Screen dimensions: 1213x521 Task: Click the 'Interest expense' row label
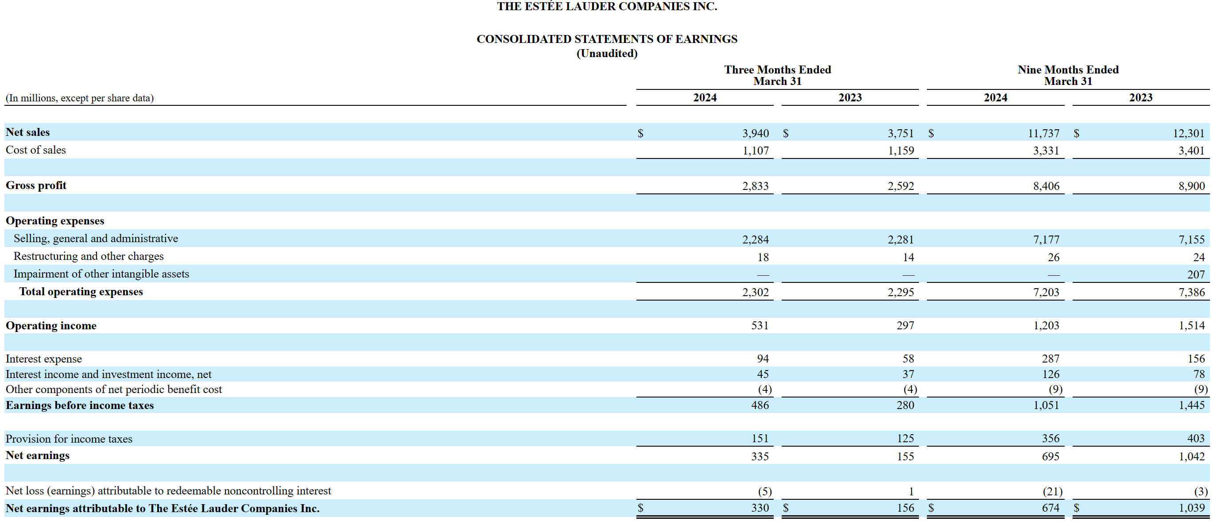pyautogui.click(x=44, y=359)
